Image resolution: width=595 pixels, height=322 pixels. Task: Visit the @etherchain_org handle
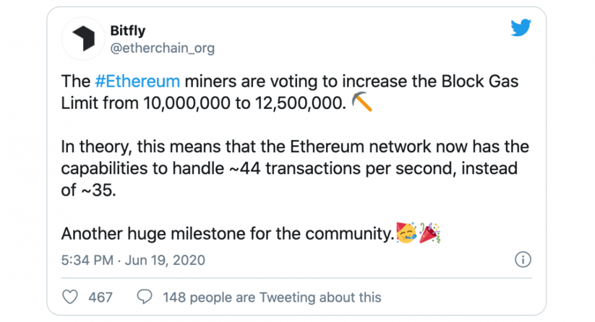pos(162,48)
